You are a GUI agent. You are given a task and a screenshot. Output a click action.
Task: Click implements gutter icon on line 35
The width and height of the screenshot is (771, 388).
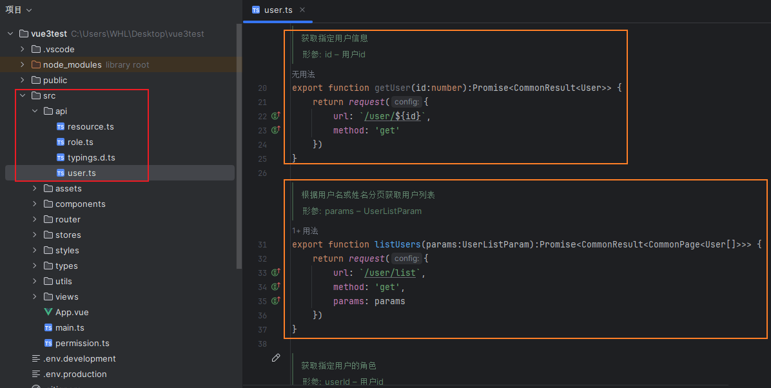[276, 301]
